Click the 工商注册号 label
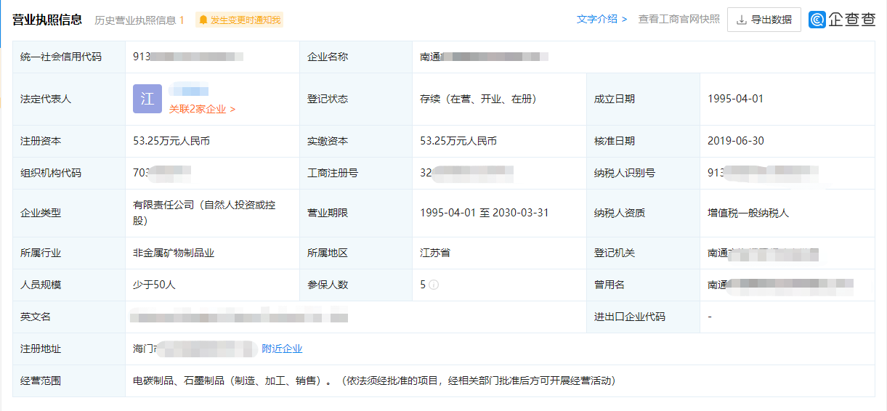Screen dimensions: 887x411 coord(333,173)
